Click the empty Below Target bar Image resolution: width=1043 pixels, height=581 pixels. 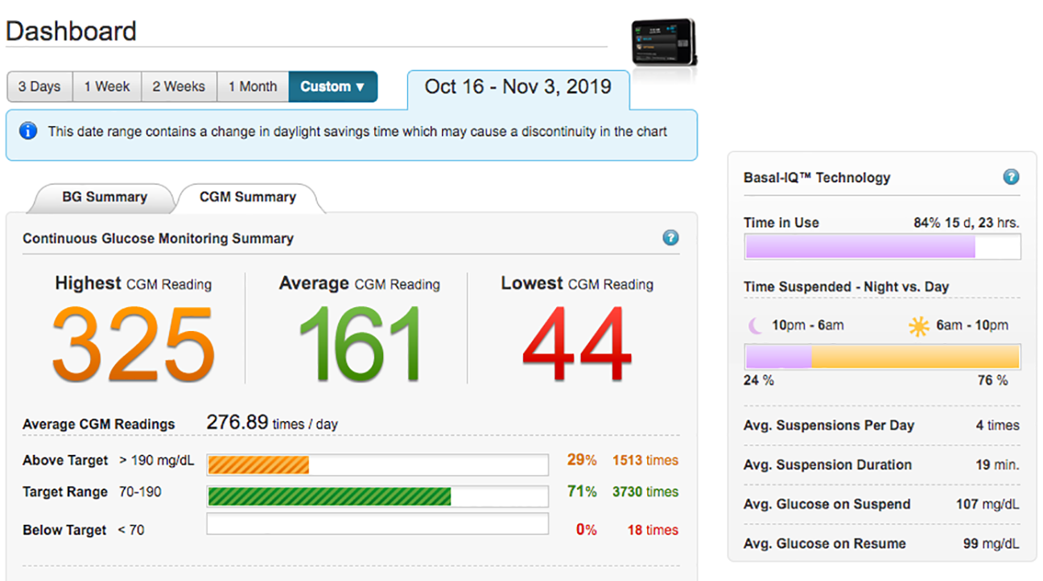(x=377, y=524)
